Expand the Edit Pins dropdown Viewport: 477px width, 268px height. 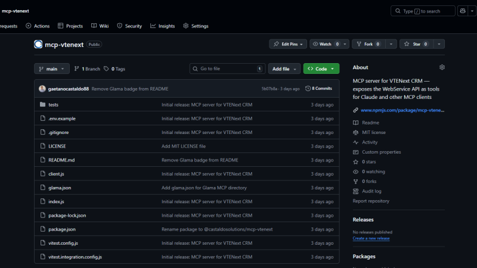pyautogui.click(x=288, y=44)
